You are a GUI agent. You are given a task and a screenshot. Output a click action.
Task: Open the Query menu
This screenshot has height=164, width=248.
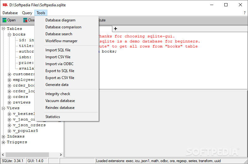[x=27, y=13]
